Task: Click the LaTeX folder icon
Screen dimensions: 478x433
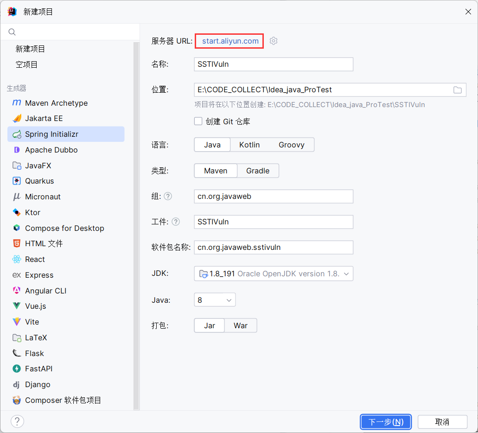Action: pos(17,337)
